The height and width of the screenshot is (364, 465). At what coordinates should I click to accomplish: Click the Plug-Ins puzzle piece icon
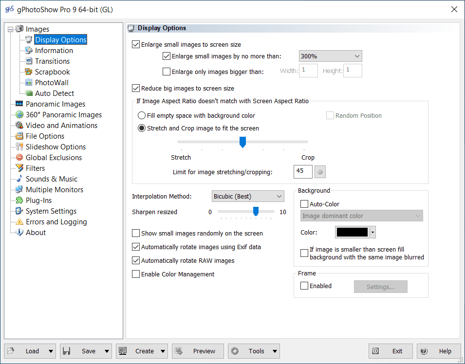click(19, 200)
